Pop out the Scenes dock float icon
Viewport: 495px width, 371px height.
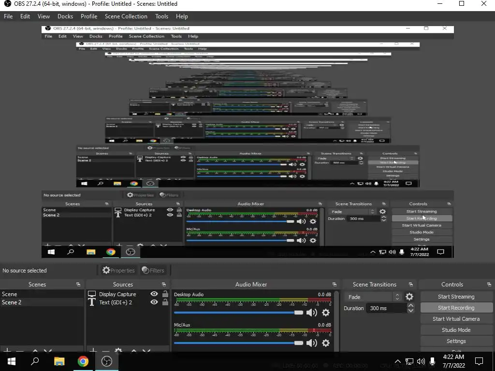[x=78, y=285]
